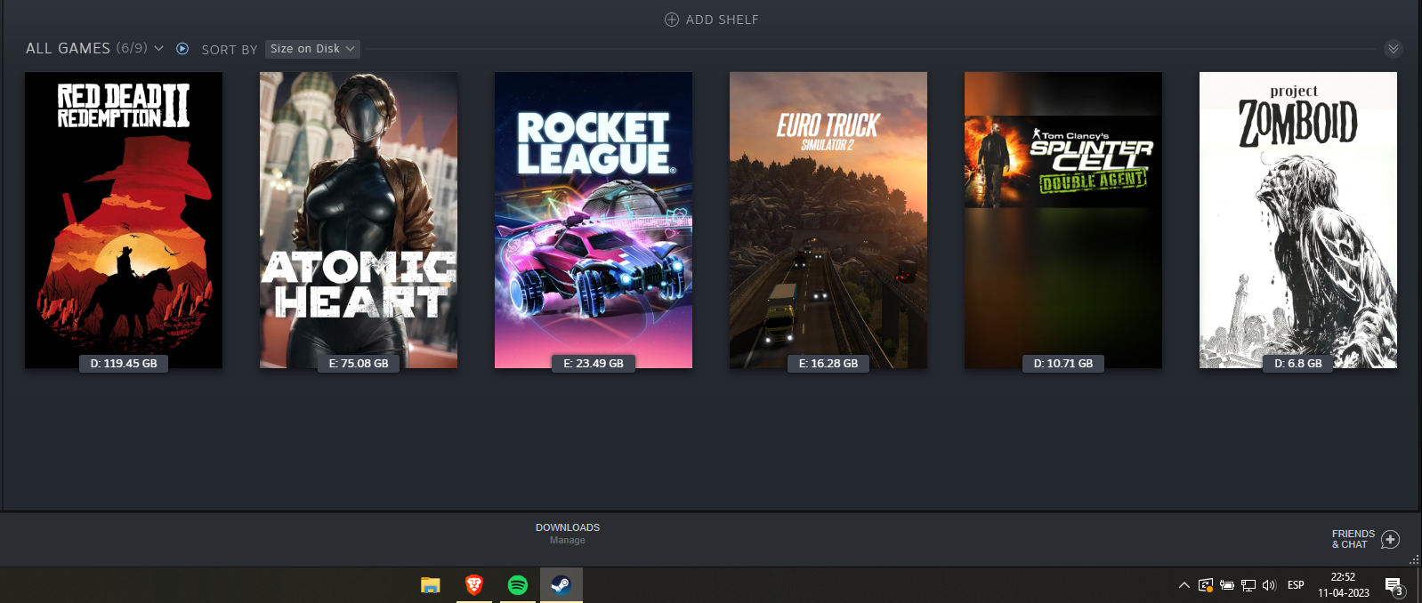Image resolution: width=1422 pixels, height=603 pixels.
Task: Click the Steam taskbar icon
Action: click(x=562, y=585)
